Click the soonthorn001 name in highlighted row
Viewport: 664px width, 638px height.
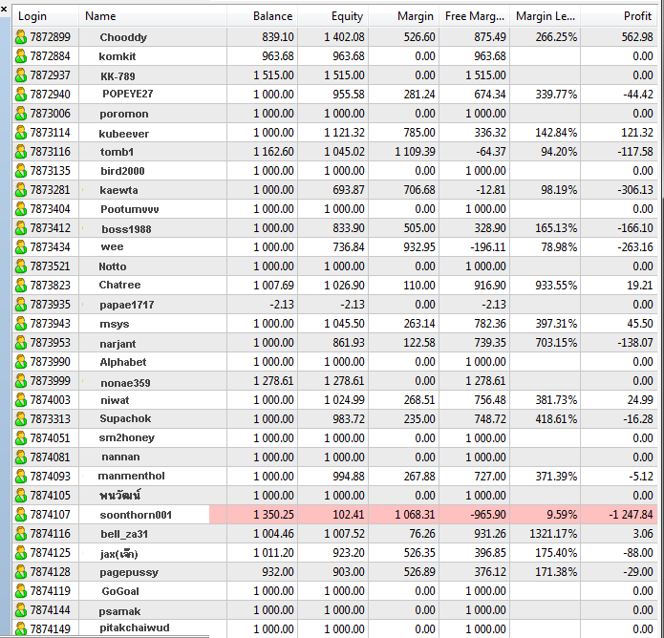click(x=136, y=515)
